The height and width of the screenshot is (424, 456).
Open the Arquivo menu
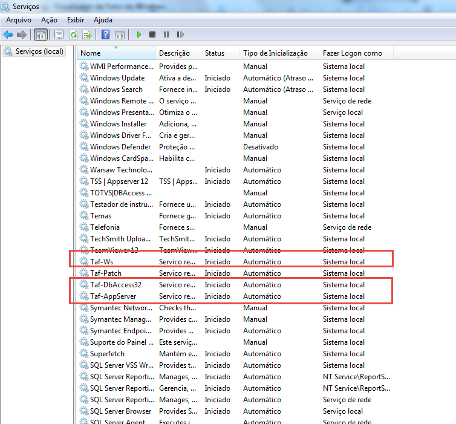coord(19,20)
